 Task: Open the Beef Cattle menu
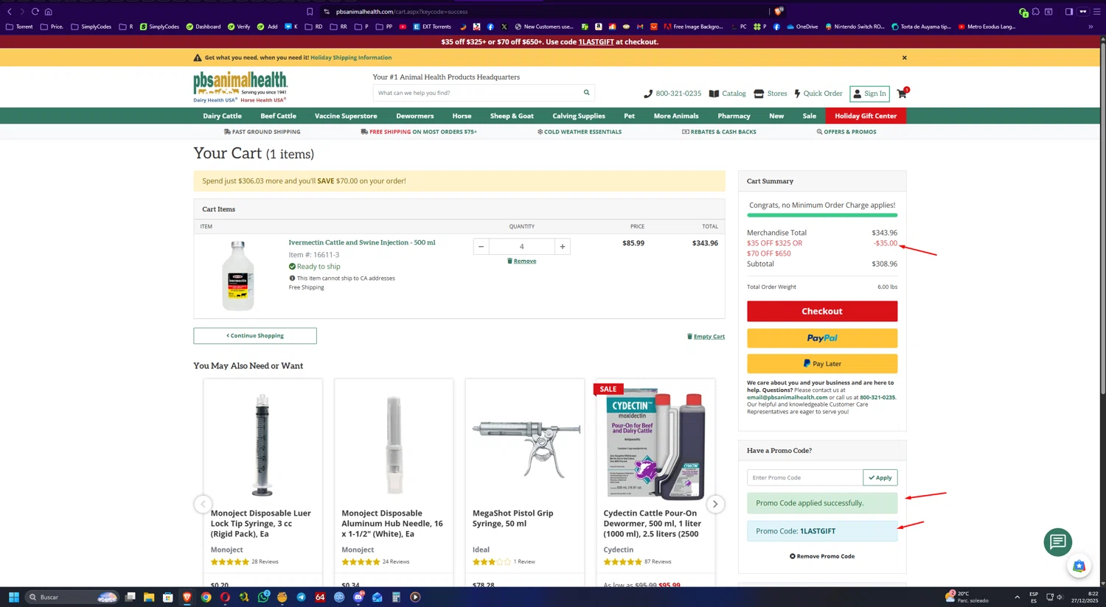[278, 116]
